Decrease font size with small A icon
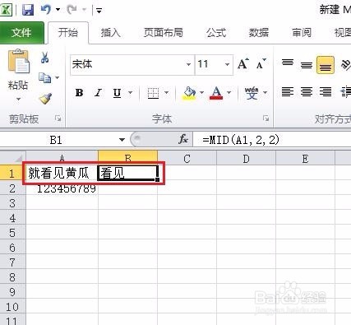 (261, 64)
